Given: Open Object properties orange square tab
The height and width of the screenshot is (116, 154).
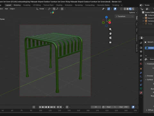Looking at the screenshot, I should tap(141, 69).
